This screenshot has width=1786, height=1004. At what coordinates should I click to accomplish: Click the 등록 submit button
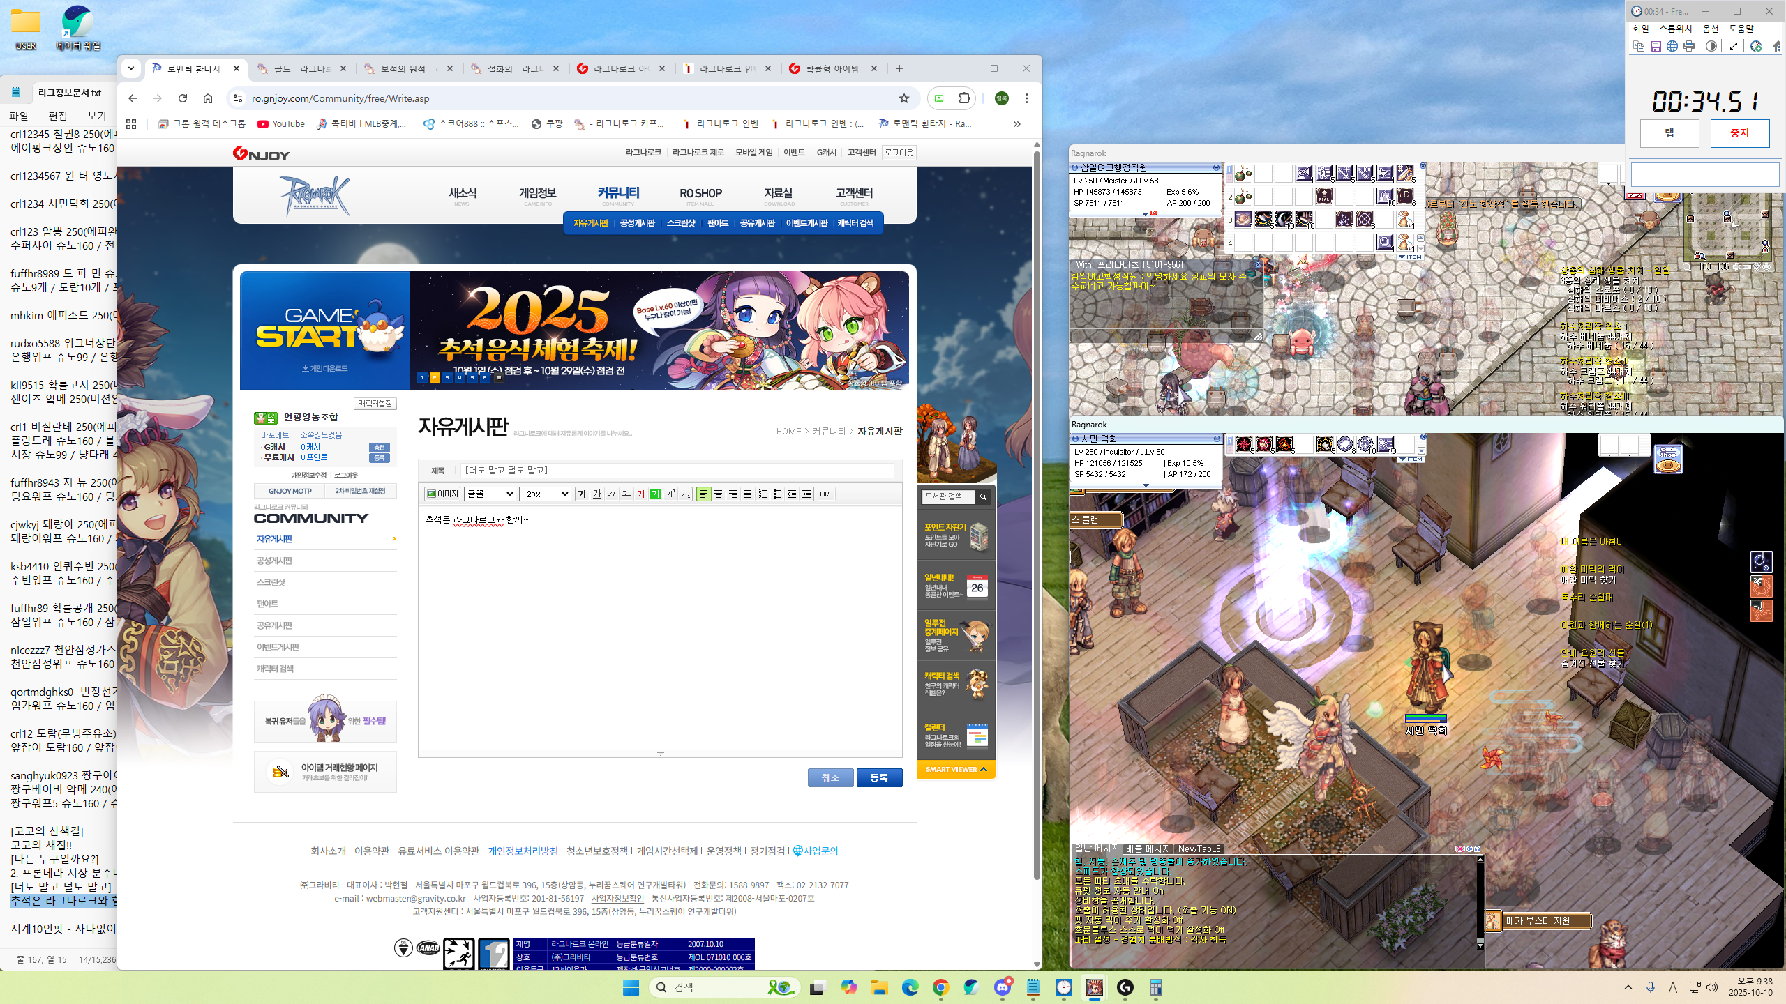pos(879,777)
